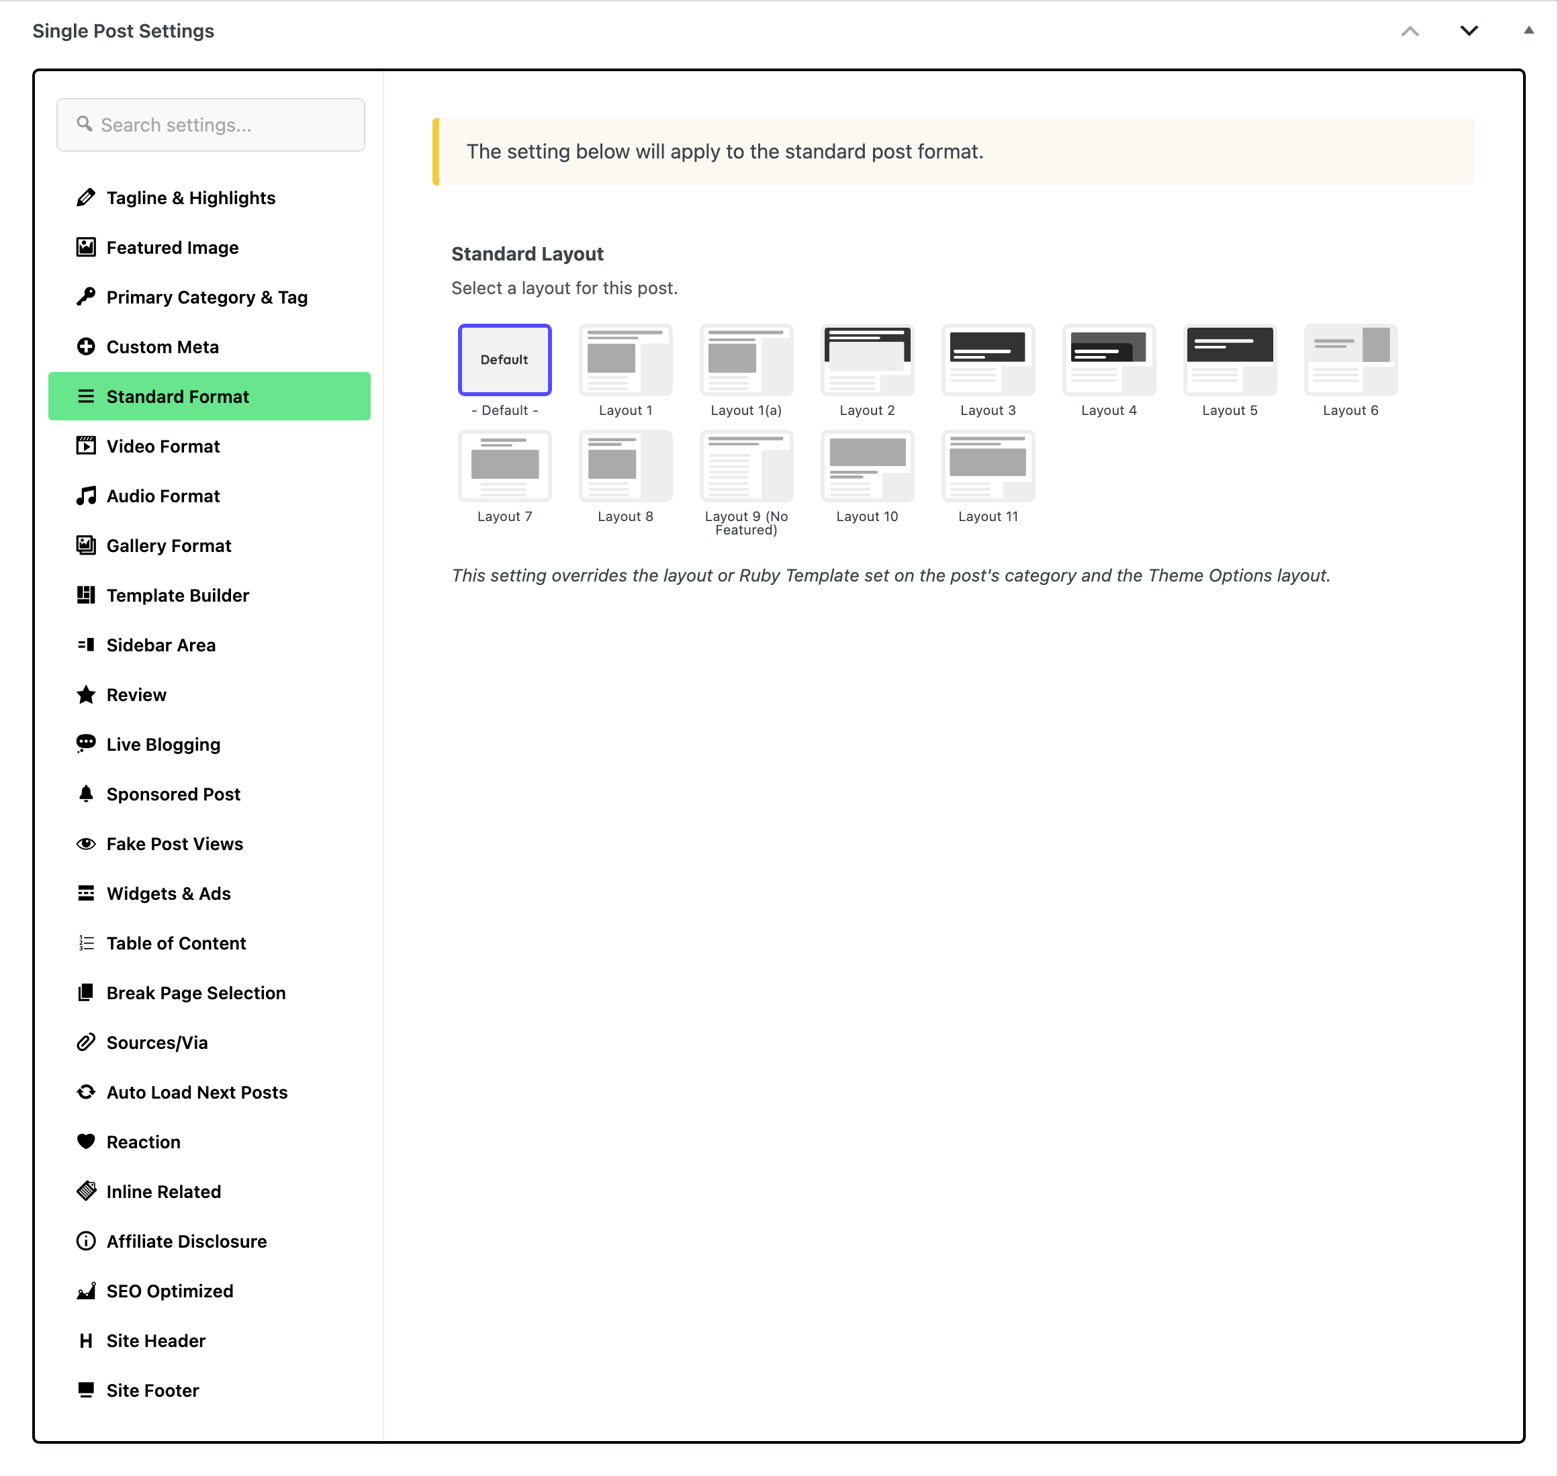Click the Primary Category & Tag key icon
The width and height of the screenshot is (1558, 1476).
(86, 297)
